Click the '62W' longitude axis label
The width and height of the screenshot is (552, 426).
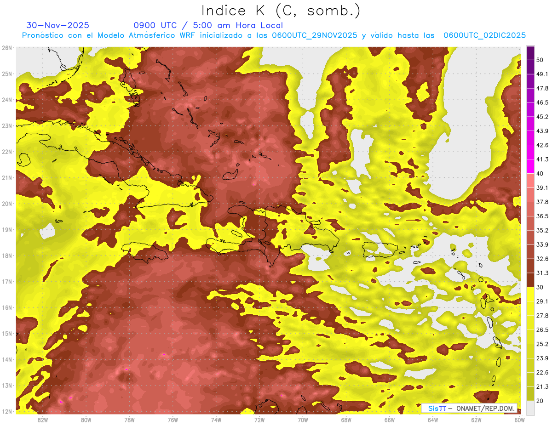[x=476, y=420]
